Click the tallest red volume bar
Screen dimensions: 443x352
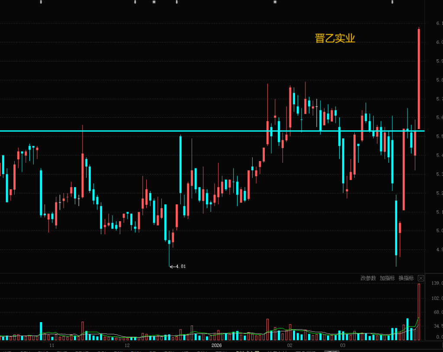point(419,312)
